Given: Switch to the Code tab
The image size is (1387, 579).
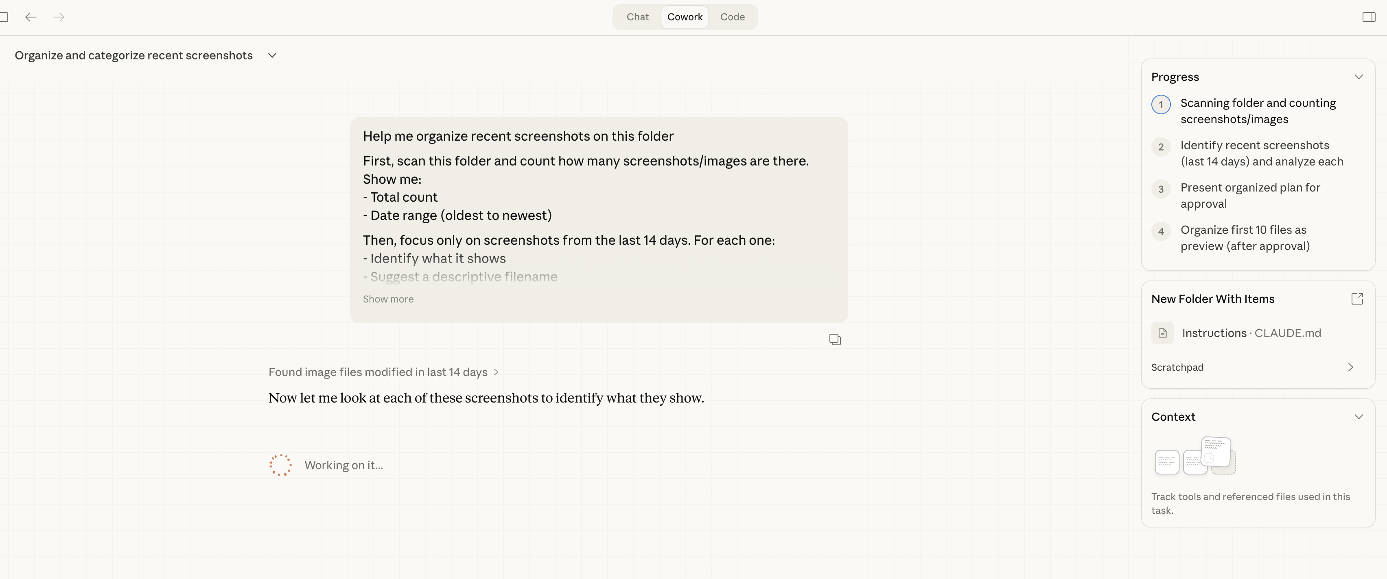Looking at the screenshot, I should coord(732,17).
